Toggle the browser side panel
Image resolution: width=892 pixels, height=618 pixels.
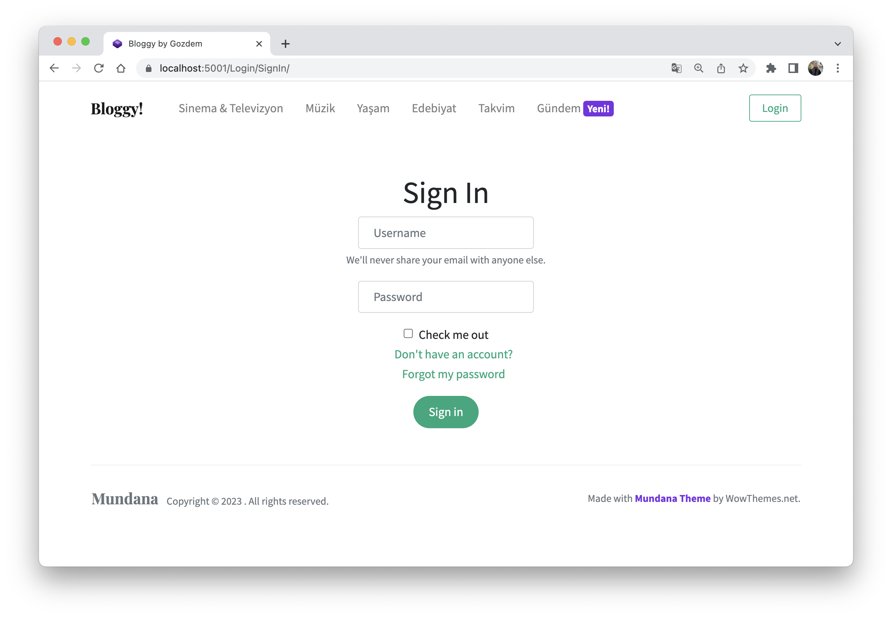[x=793, y=68]
